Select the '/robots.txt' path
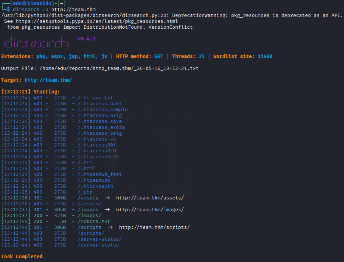This screenshot has width=344, height=262. point(94,222)
